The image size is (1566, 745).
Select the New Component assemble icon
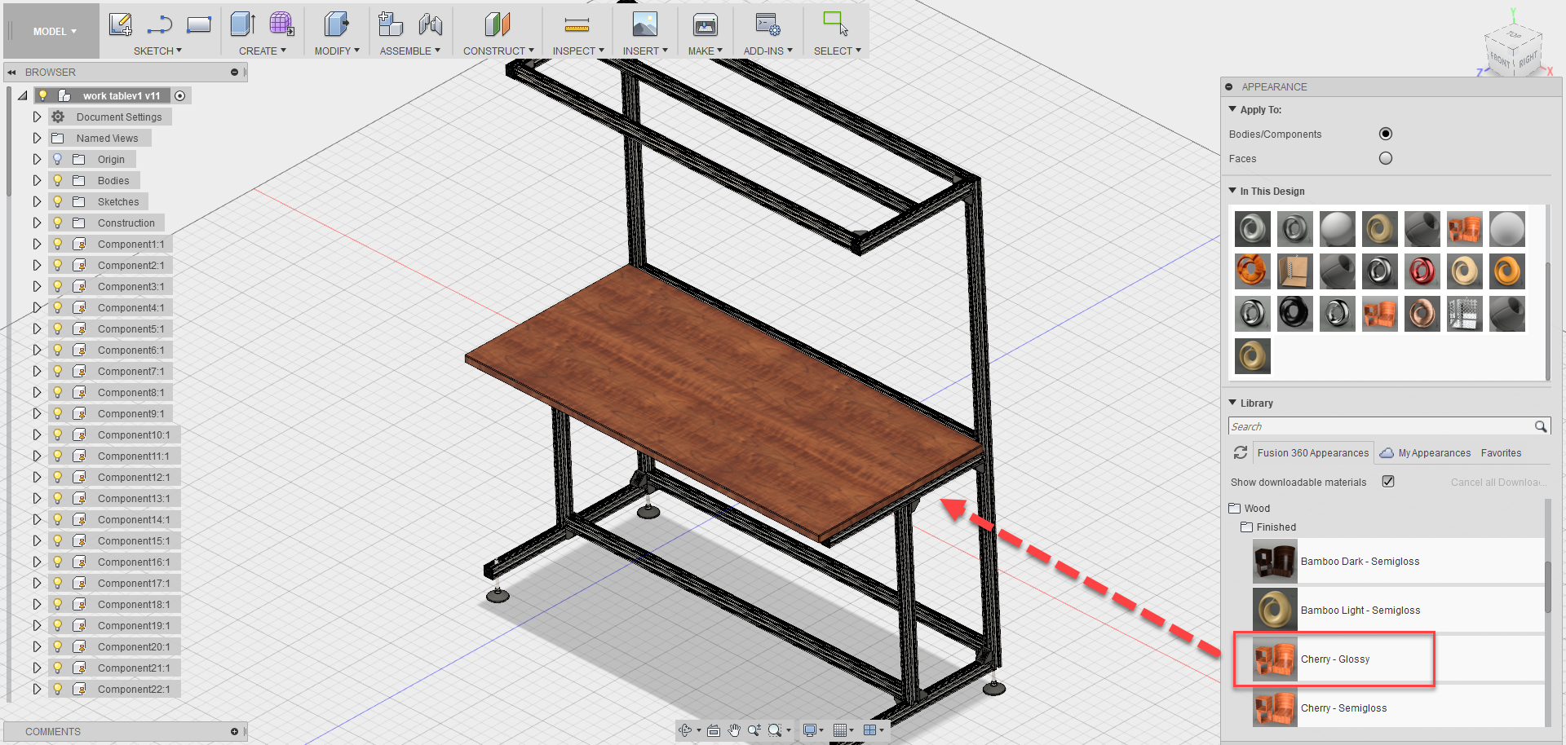click(x=391, y=24)
